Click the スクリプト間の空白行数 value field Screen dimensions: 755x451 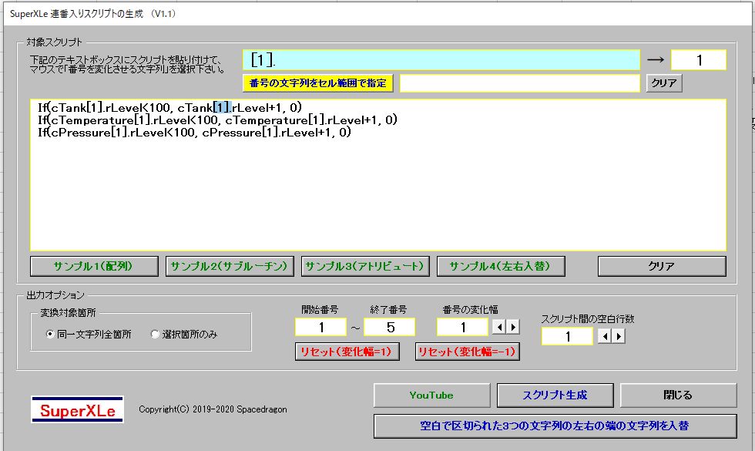click(567, 336)
